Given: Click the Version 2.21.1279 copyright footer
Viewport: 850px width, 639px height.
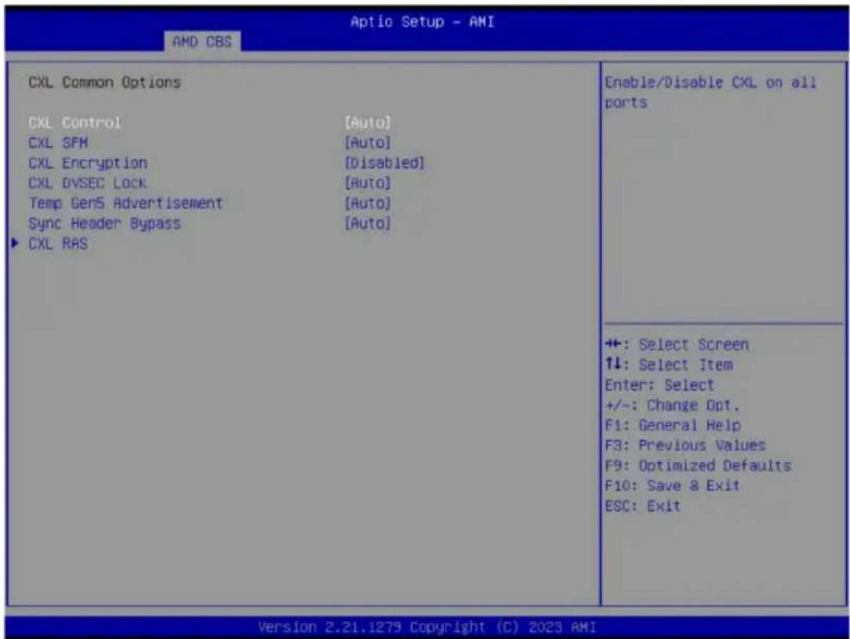Looking at the screenshot, I should click(427, 627).
